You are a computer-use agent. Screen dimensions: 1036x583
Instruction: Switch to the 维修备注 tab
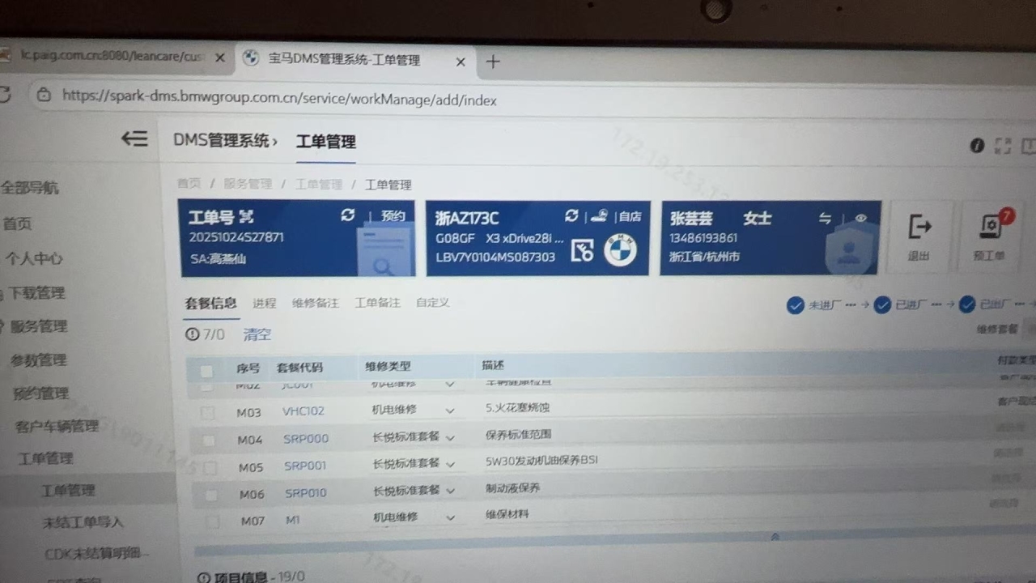315,303
